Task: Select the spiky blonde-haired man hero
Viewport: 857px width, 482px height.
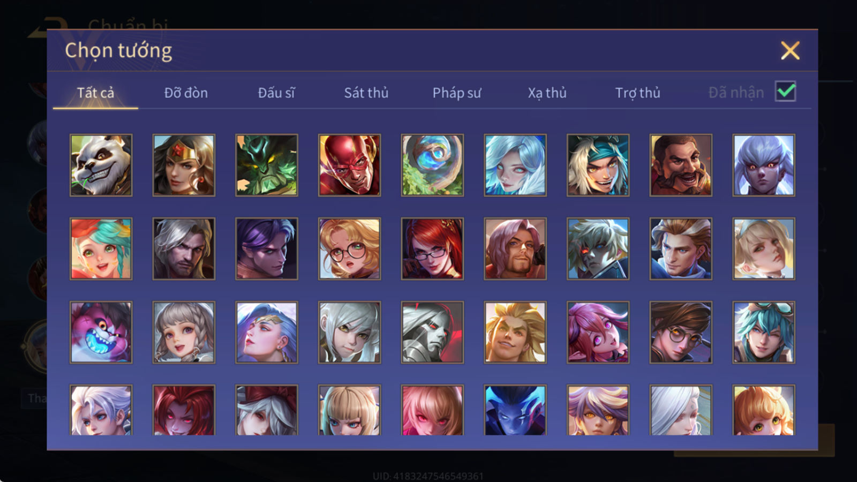Action: point(515,332)
